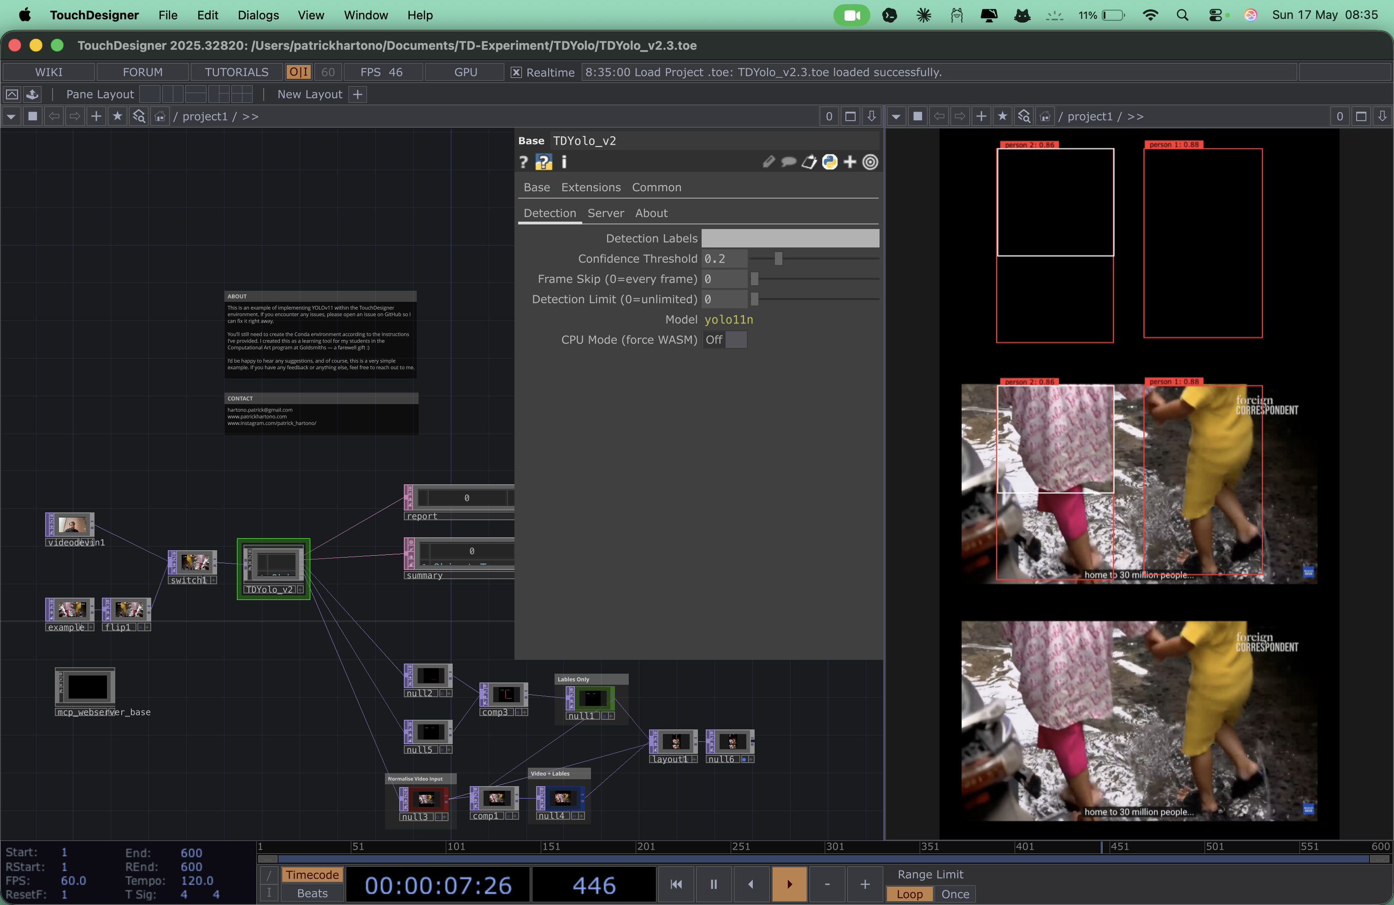Select four-pane grid layout option
The height and width of the screenshot is (905, 1394).
[242, 94]
